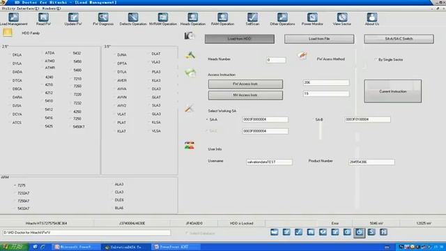Open RAM Operation from the toolbar
Image resolution: width=446 pixels, height=251 pixels.
(x=222, y=20)
